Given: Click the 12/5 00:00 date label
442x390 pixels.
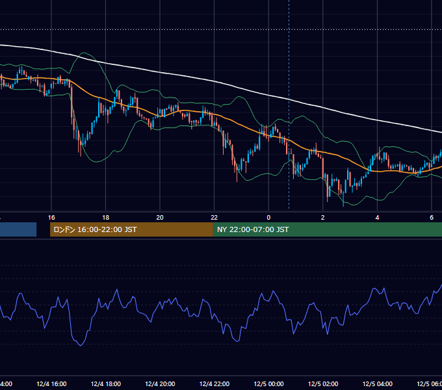Looking at the screenshot, I should (x=268, y=383).
